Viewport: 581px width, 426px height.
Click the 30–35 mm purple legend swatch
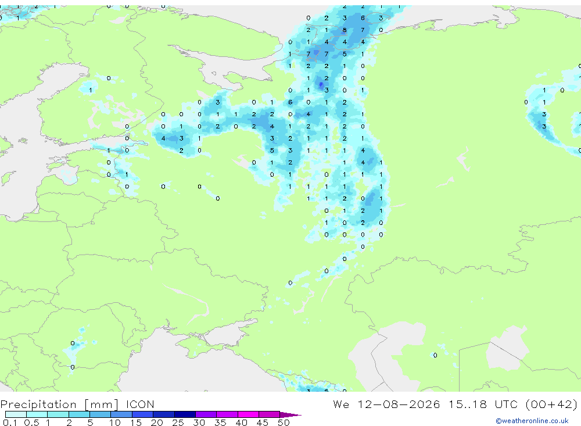[206, 414]
